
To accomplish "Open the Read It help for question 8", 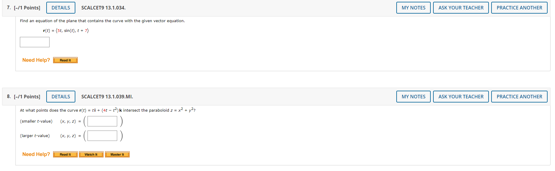I will (x=65, y=154).
